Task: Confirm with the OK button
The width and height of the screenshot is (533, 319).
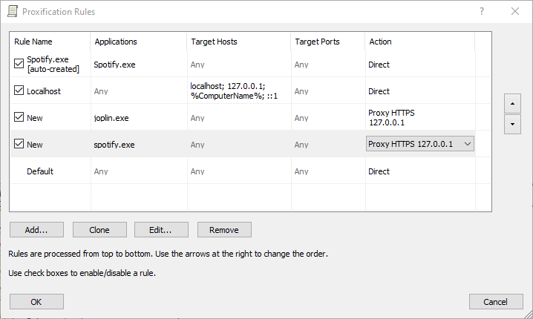Action: (36, 302)
